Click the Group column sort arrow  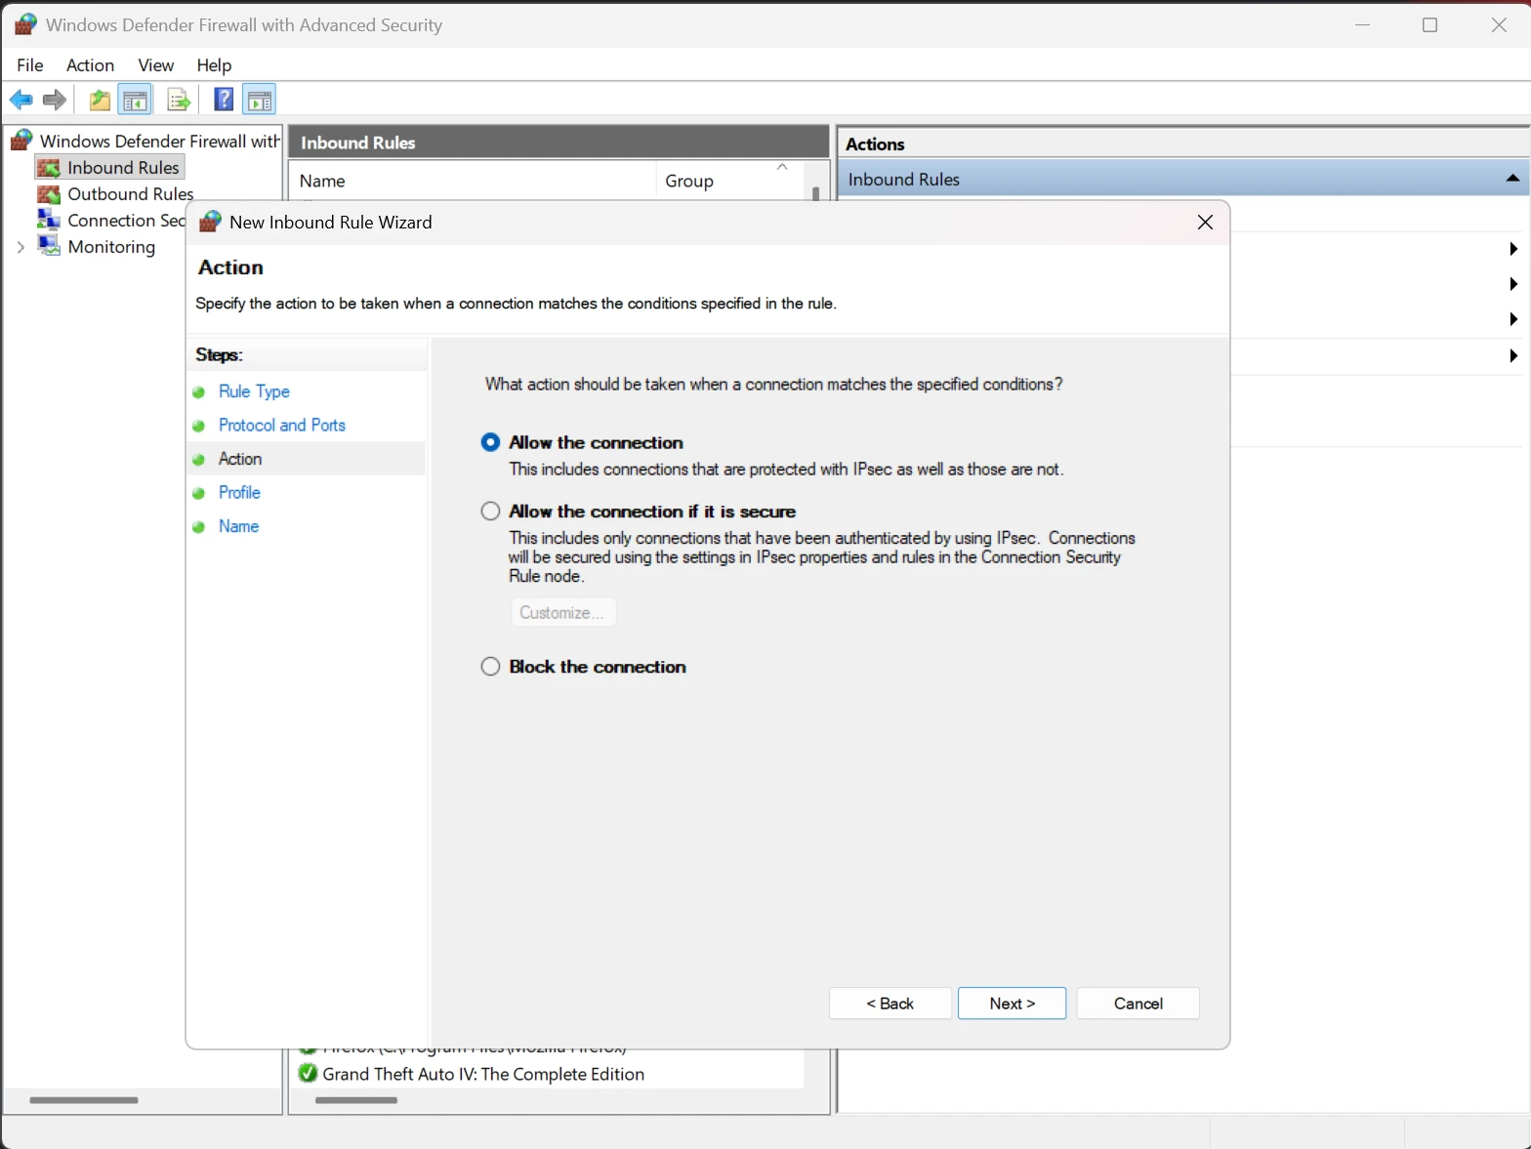[781, 168]
